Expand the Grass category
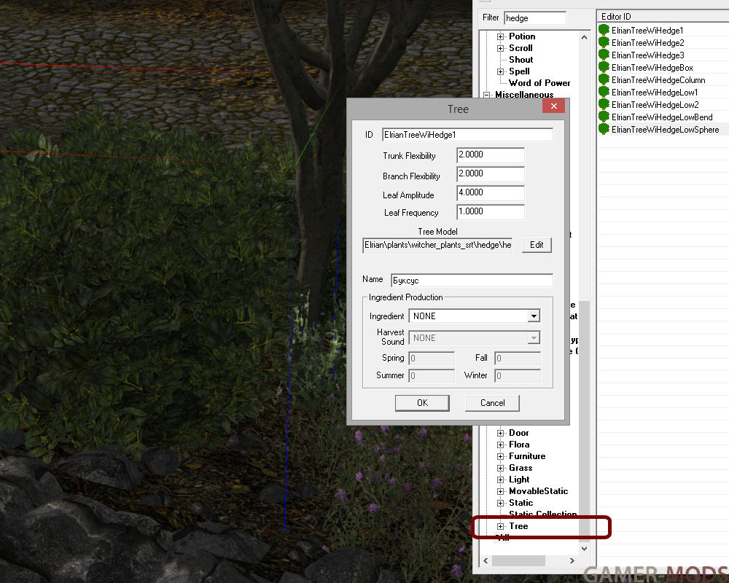This screenshot has width=729, height=583. pos(500,468)
